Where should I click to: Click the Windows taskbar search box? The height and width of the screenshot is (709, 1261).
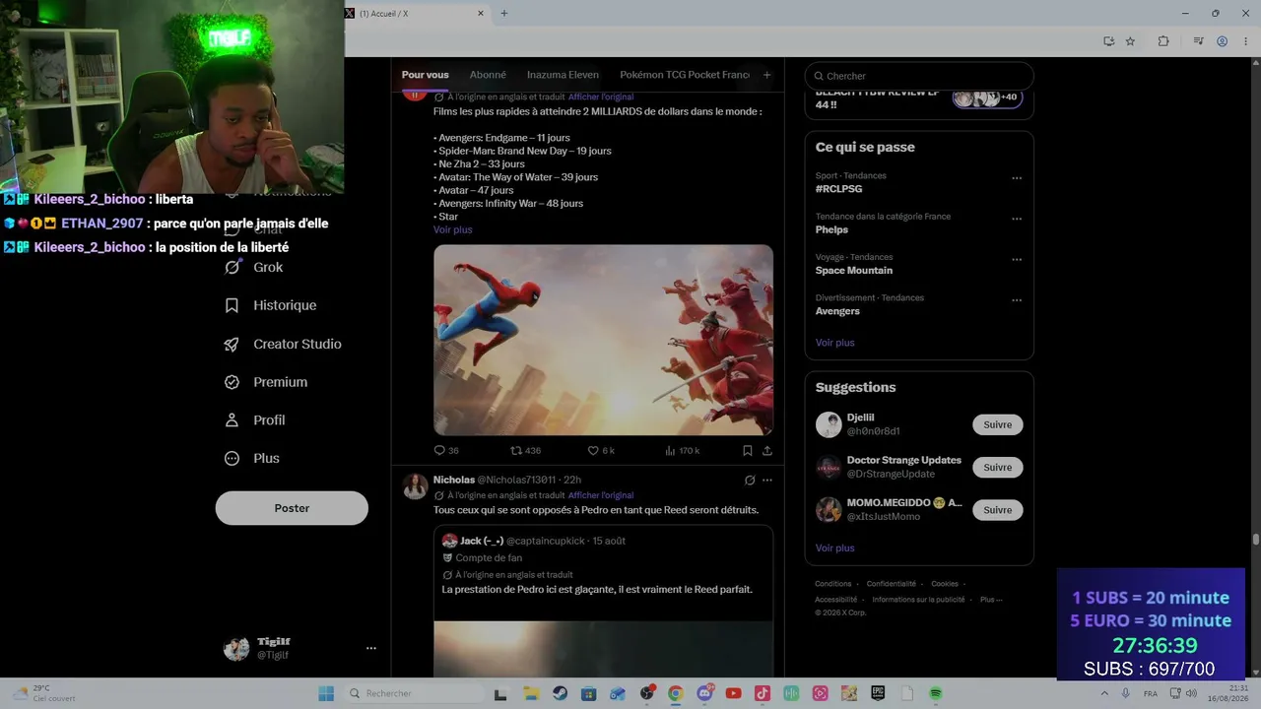(414, 693)
